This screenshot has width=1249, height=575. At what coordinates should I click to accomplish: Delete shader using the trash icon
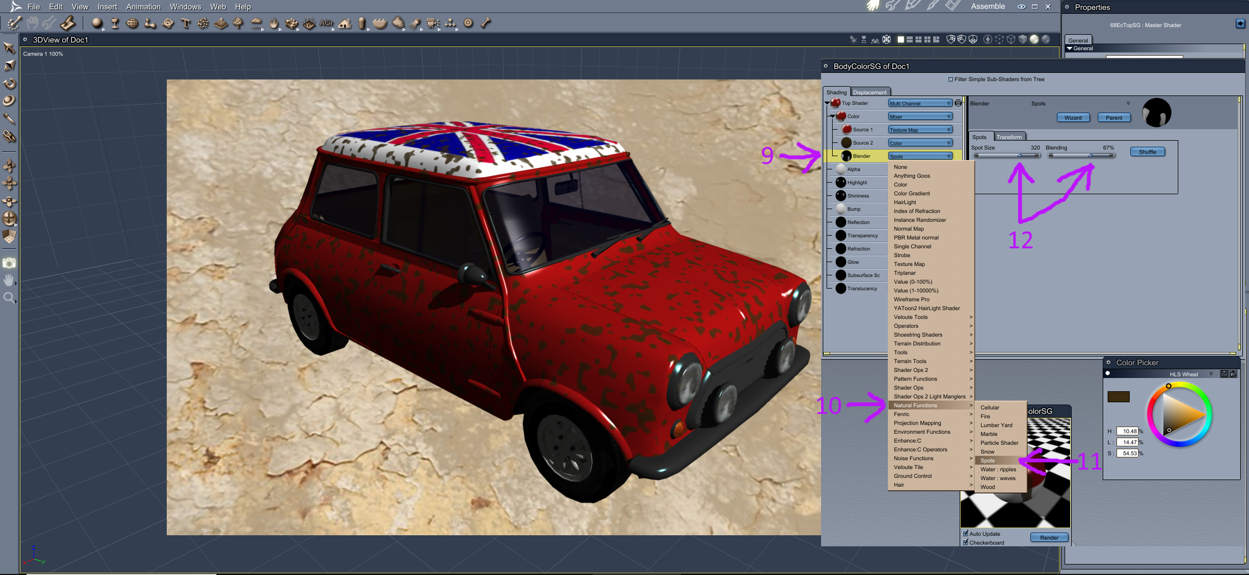[x=958, y=103]
